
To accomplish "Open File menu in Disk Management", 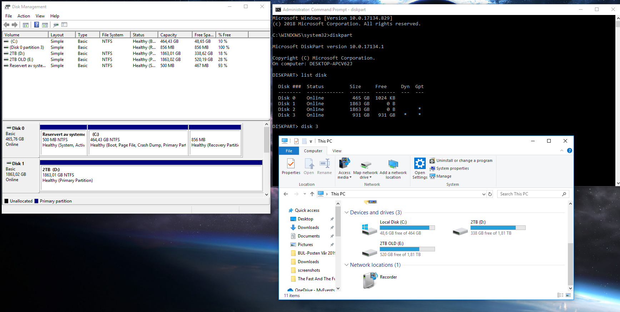I will (x=9, y=16).
